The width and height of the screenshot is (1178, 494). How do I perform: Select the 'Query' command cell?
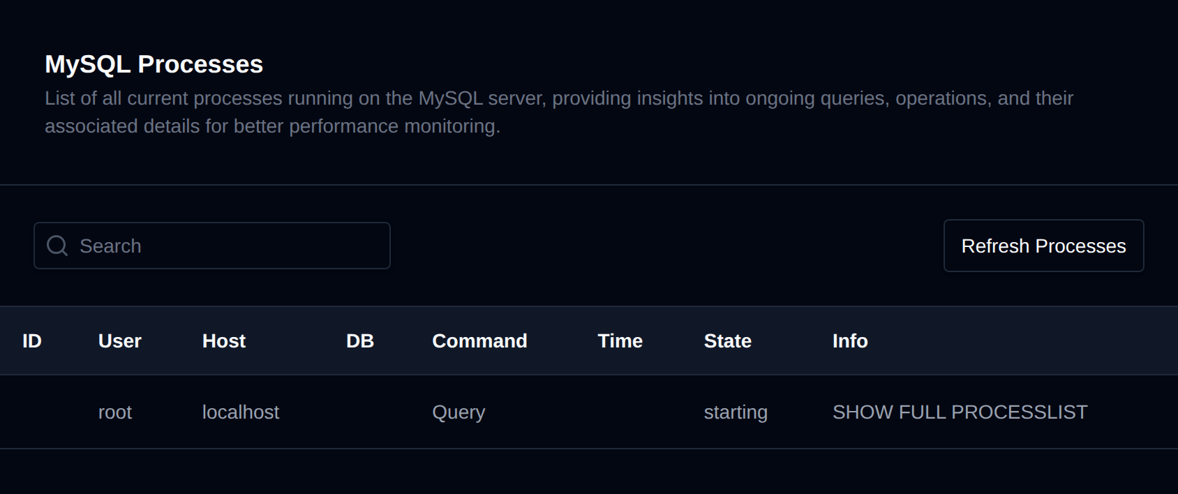458,412
